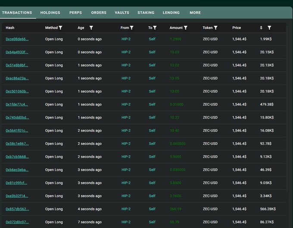Open transaction hash 0x81c99fcf...

click(x=16, y=183)
